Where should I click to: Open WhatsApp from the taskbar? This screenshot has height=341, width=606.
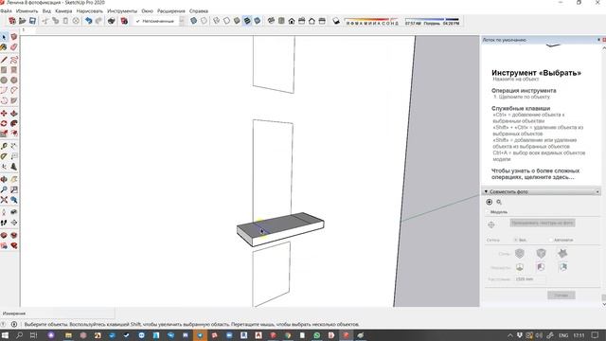[317, 335]
